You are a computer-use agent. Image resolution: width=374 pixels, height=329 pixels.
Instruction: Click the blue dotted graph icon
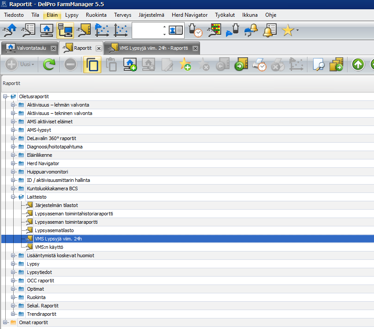tap(102, 30)
